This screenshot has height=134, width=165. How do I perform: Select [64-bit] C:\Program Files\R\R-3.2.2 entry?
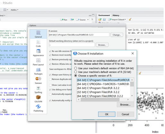tap(103, 88)
